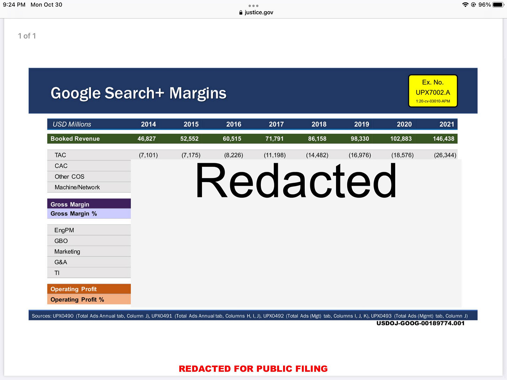
Task: Select the Marketing row label
Action: (67, 252)
